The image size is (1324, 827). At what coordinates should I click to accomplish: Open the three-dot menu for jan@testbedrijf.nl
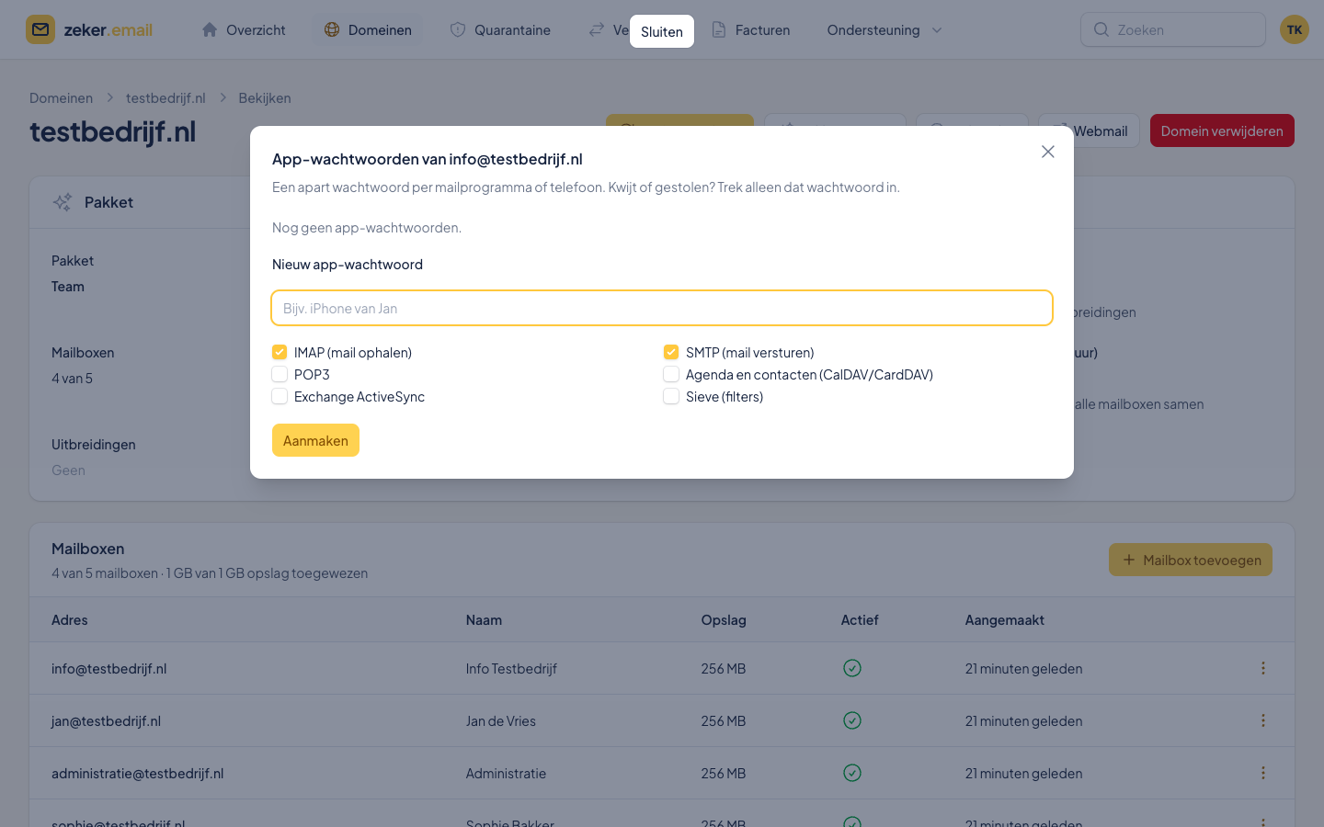pyautogui.click(x=1263, y=720)
